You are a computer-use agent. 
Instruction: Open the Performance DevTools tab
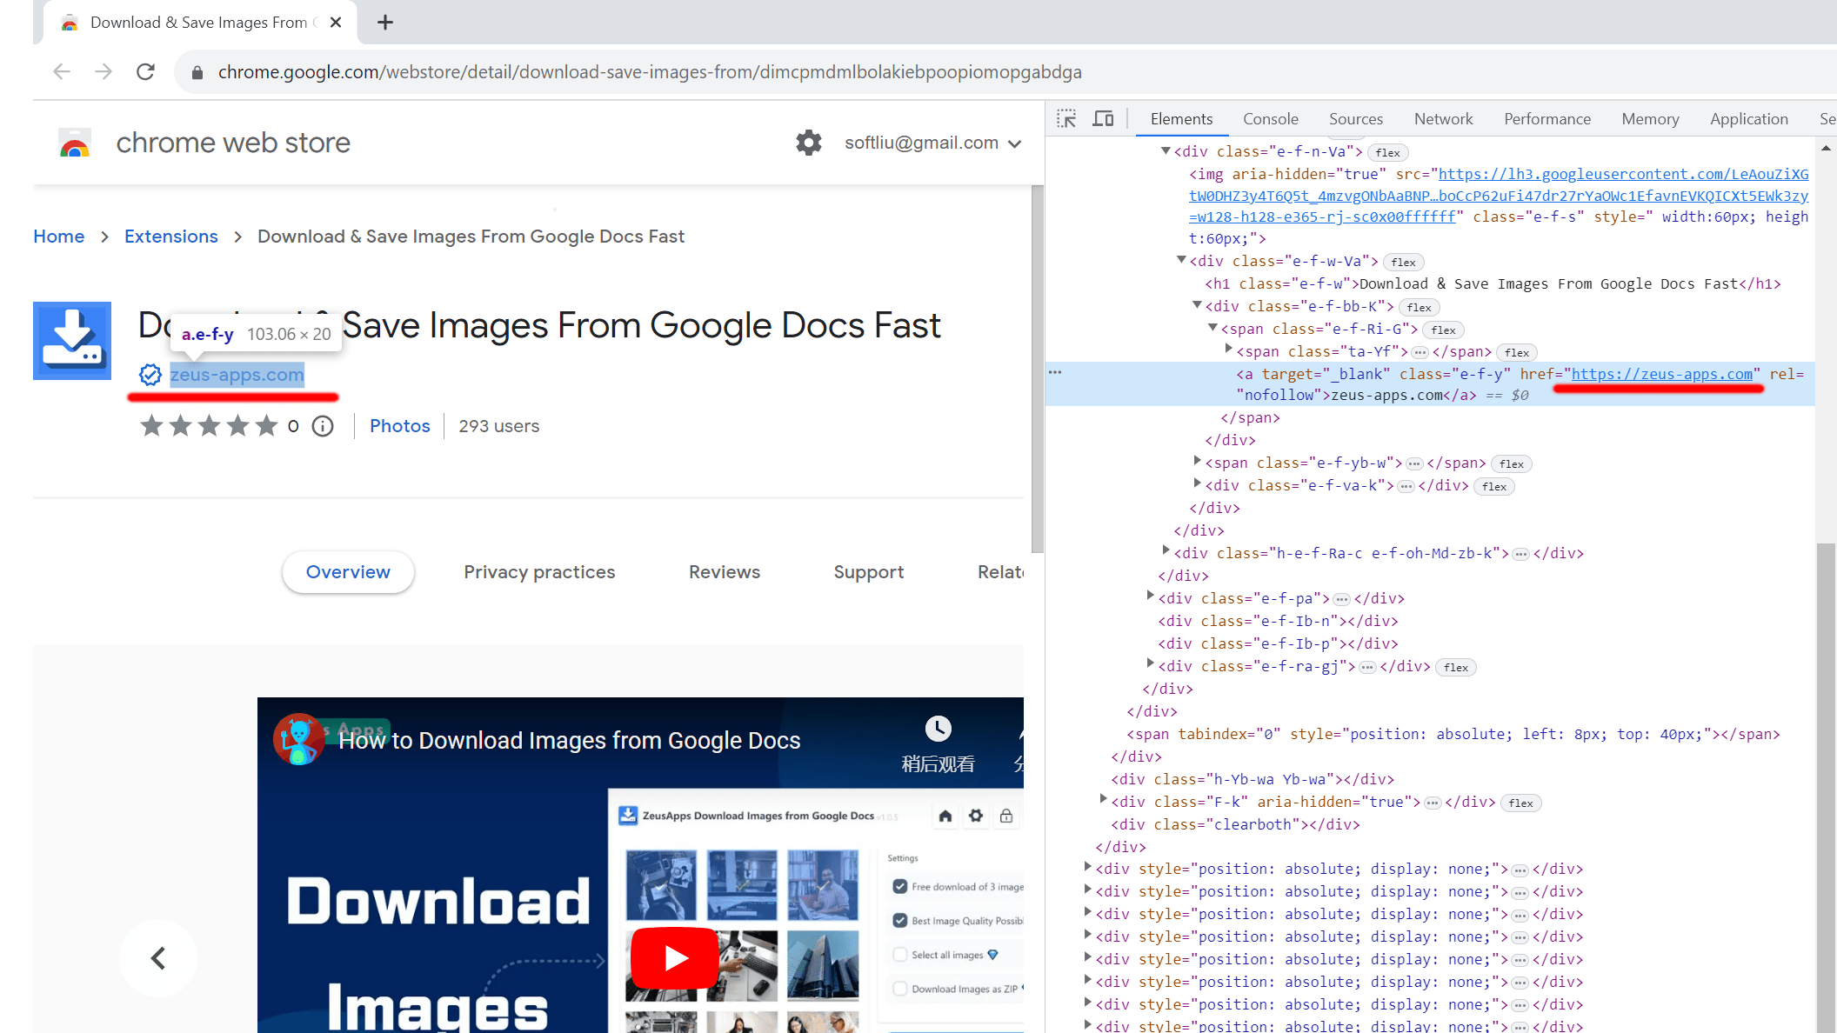coord(1546,119)
